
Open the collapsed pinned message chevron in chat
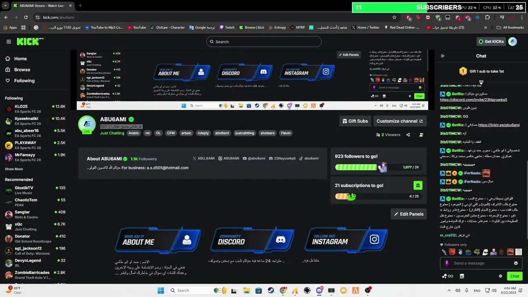coord(481,82)
